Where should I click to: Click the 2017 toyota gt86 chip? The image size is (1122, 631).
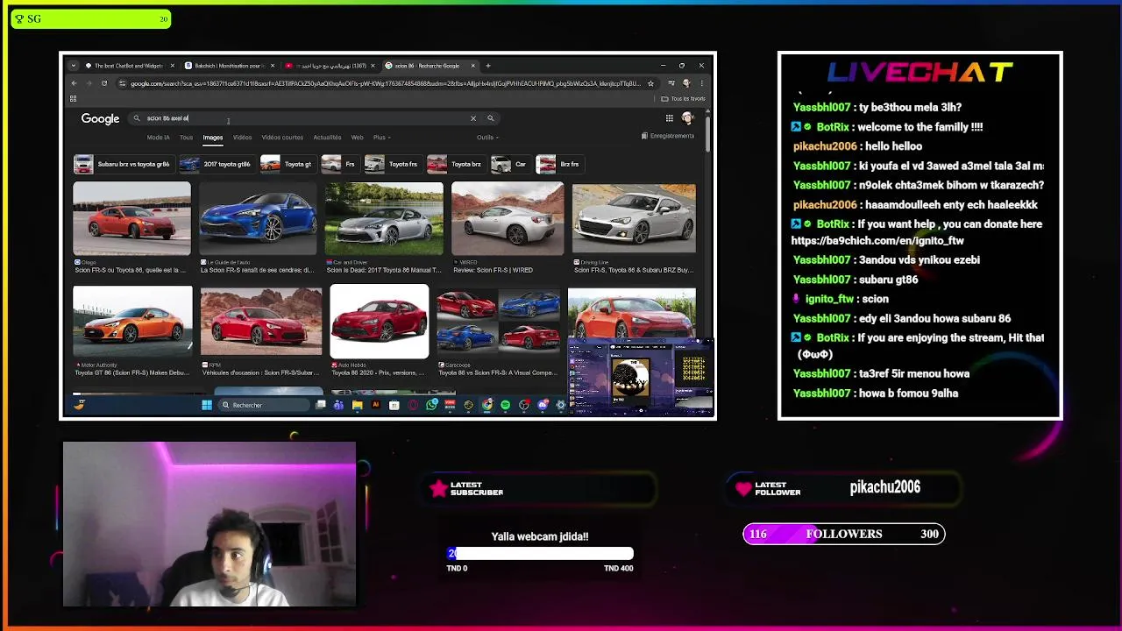click(x=216, y=164)
